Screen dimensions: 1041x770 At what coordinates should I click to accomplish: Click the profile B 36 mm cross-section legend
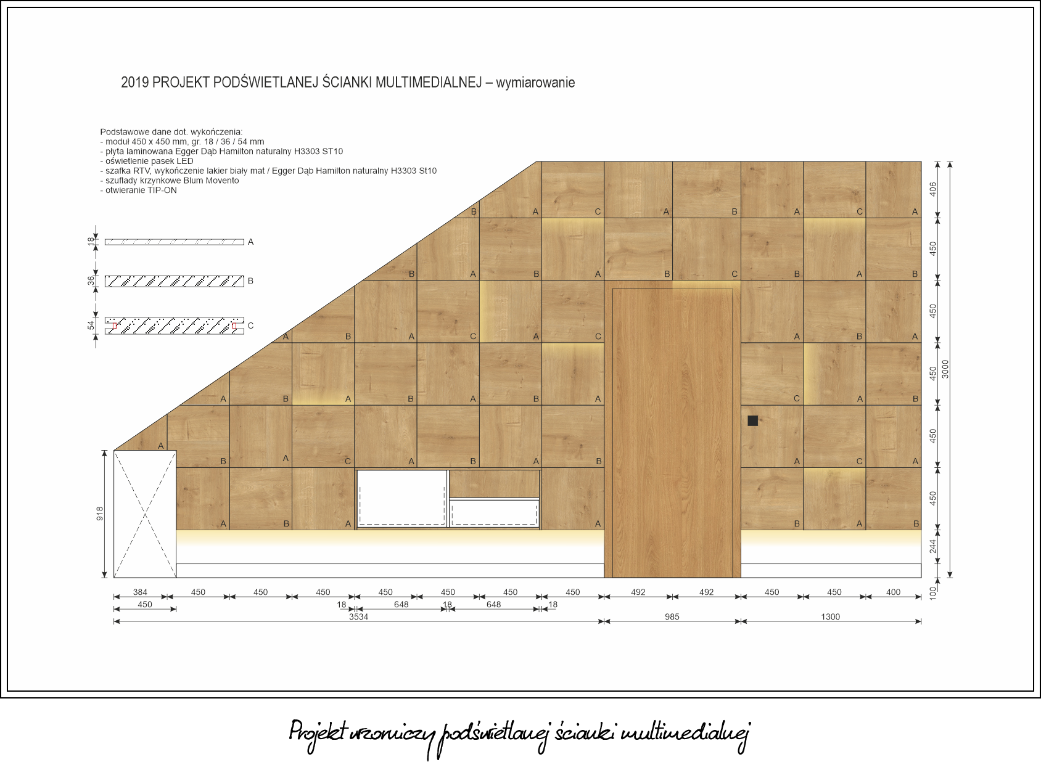pos(175,281)
